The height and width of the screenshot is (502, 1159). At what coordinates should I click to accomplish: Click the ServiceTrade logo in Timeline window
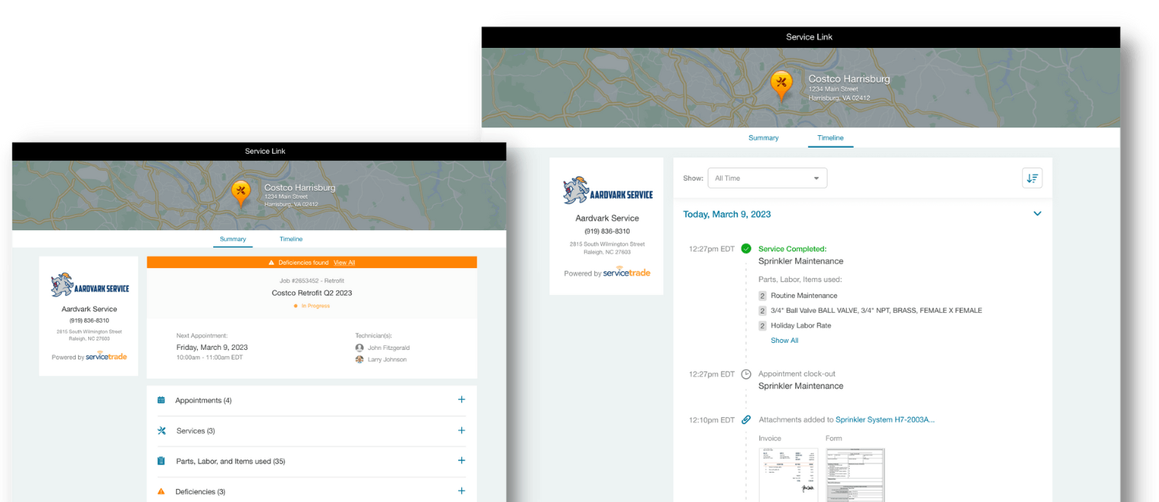click(627, 273)
